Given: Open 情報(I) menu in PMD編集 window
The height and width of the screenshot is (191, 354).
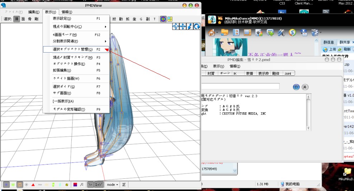Looking at the screenshot, I should [235, 66].
